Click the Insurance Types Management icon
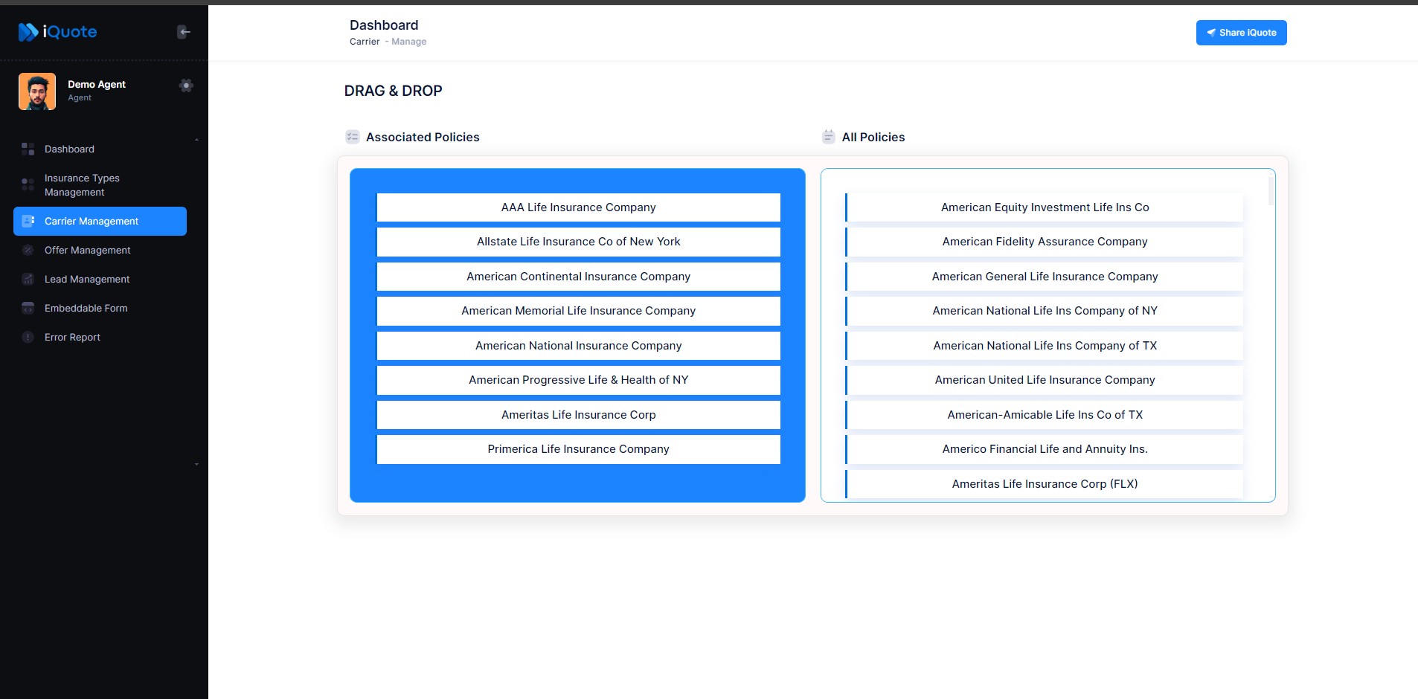Image resolution: width=1418 pixels, height=699 pixels. (x=28, y=184)
